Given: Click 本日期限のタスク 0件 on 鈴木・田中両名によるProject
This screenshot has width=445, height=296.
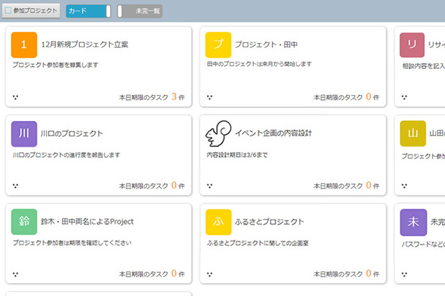Looking at the screenshot, I should click(152, 274).
